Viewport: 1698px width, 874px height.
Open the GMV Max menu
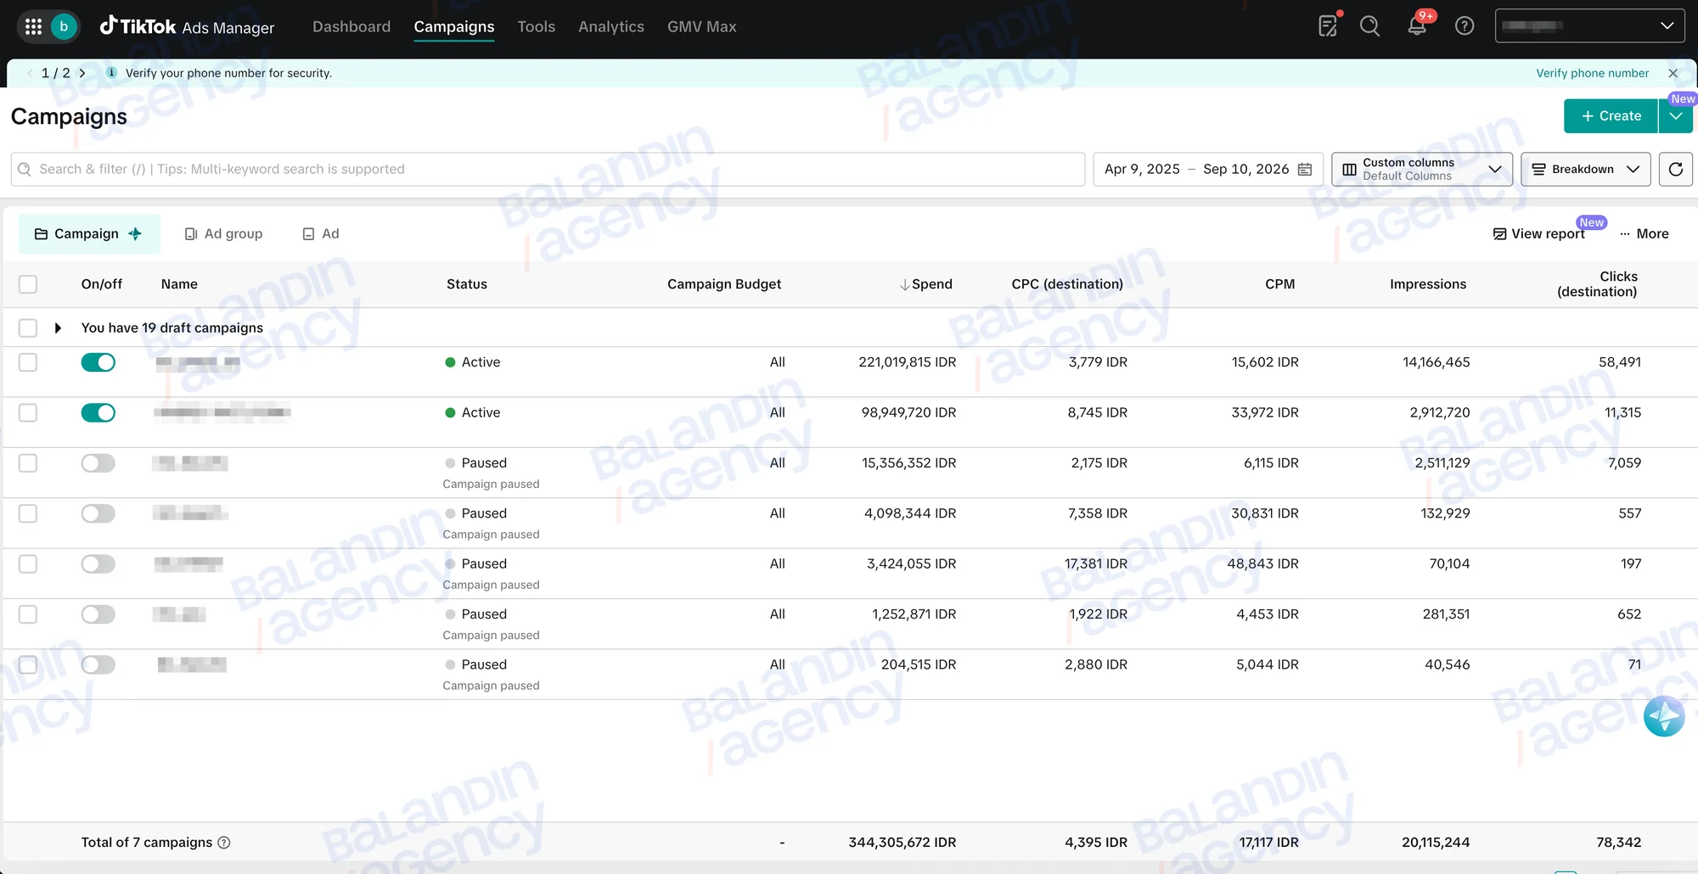(702, 26)
